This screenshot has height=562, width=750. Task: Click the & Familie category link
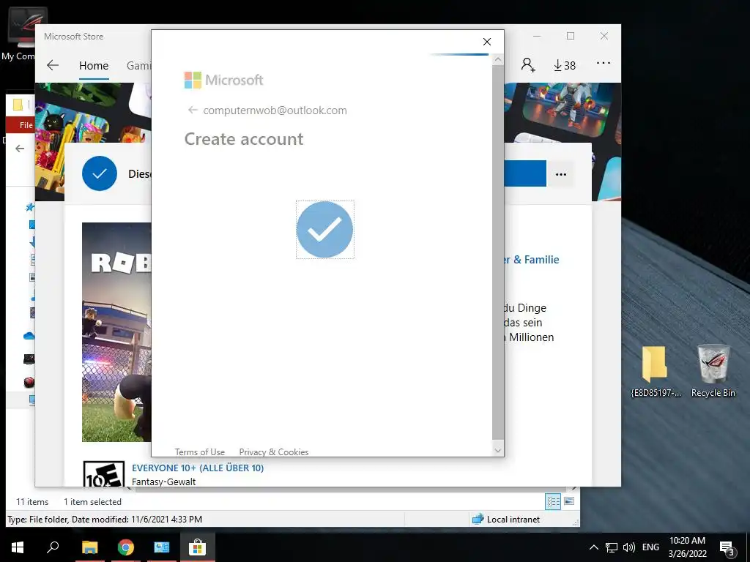tap(532, 260)
